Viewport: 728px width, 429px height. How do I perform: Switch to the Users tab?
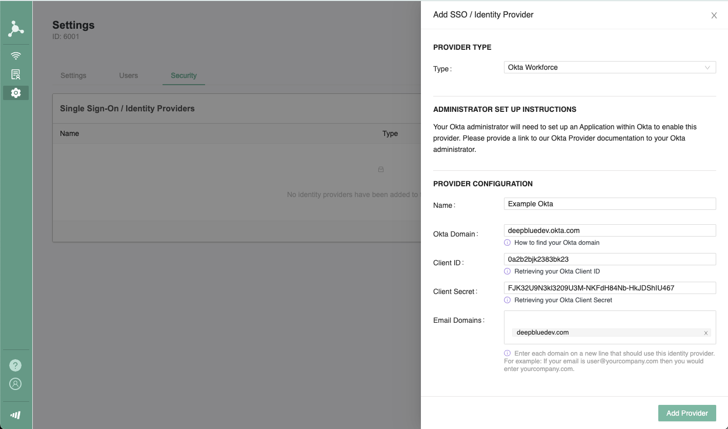point(128,75)
